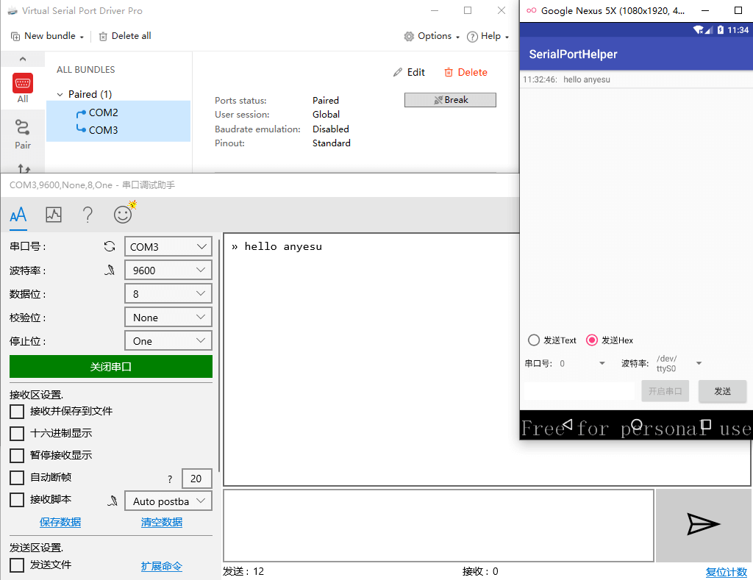This screenshot has width=753, height=580.
Task: Open the data bits dropdown showing 8
Action: [168, 293]
